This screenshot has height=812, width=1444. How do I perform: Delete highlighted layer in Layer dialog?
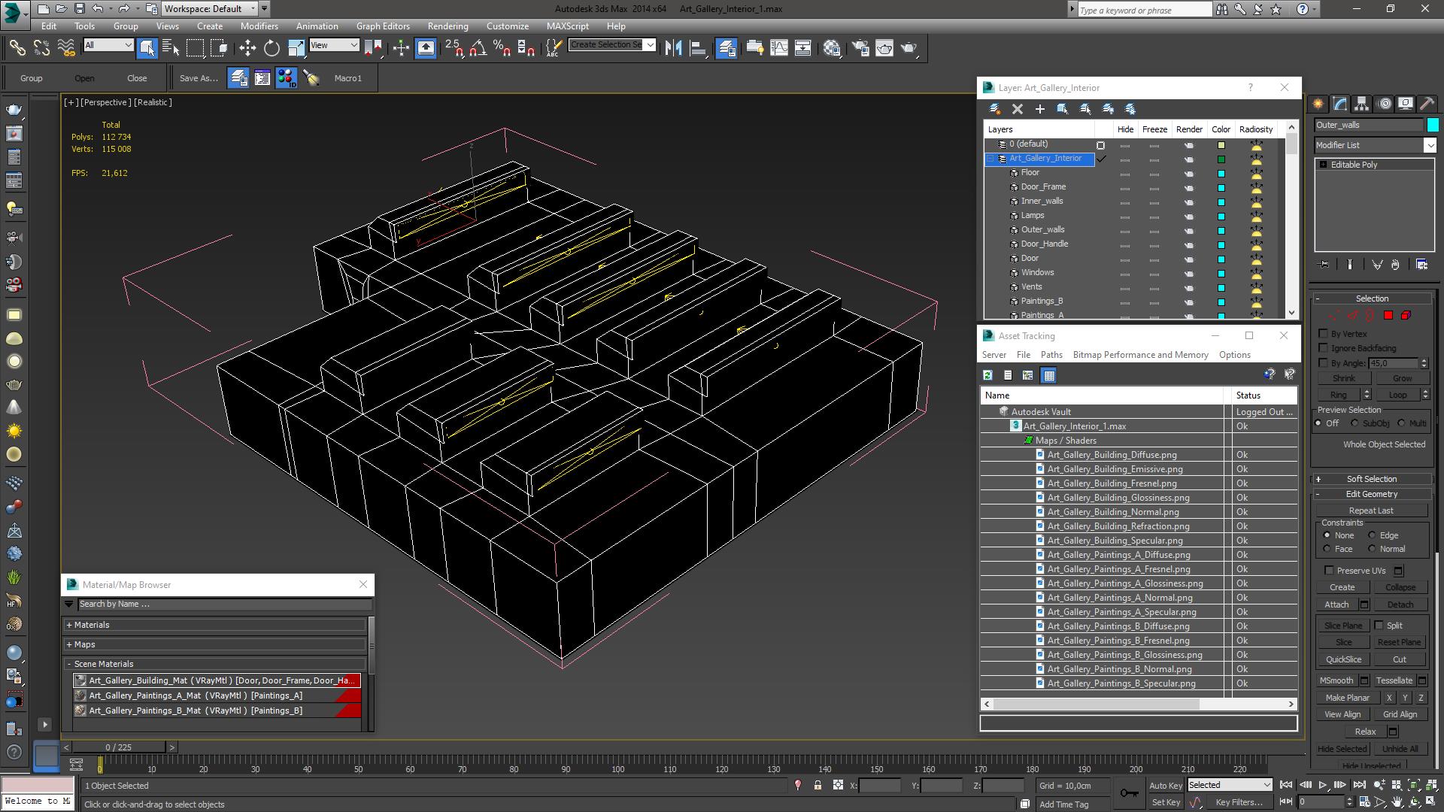click(1018, 109)
